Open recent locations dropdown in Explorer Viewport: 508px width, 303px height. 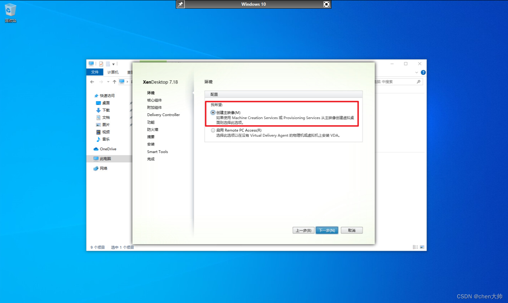[108, 82]
